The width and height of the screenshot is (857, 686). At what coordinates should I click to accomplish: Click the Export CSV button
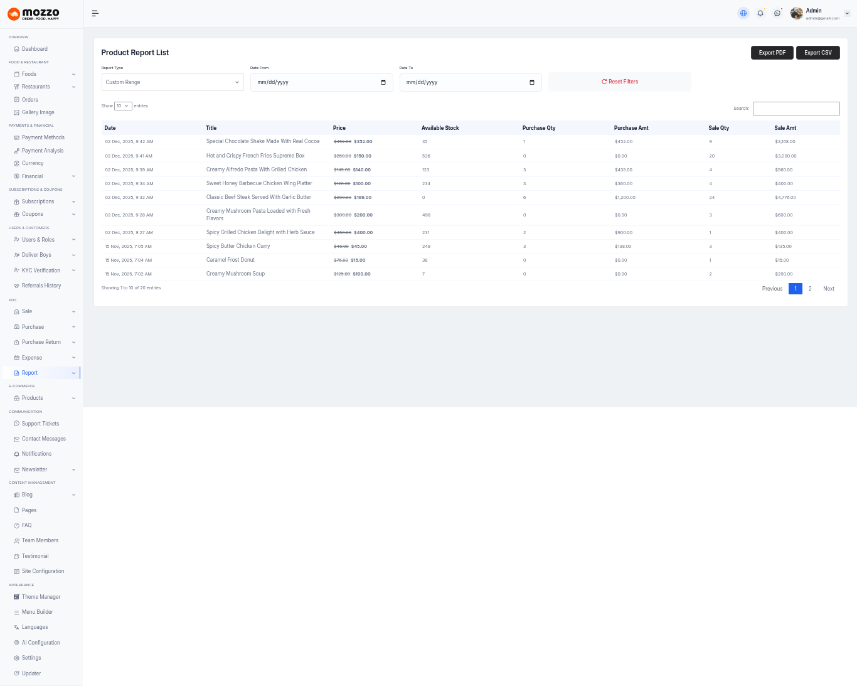tap(817, 53)
